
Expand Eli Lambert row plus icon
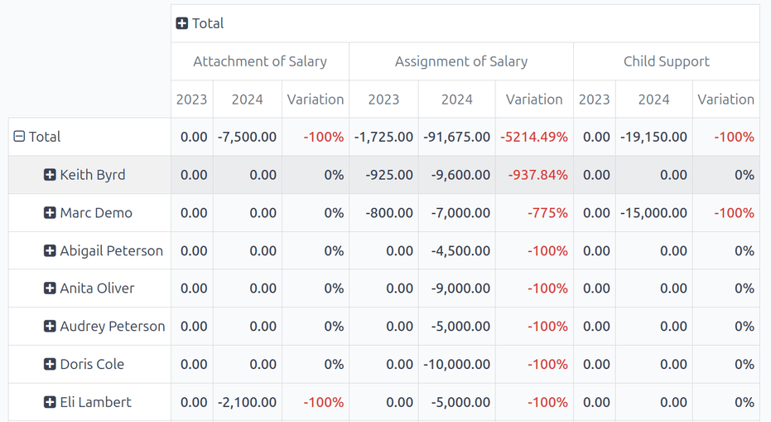pos(50,402)
